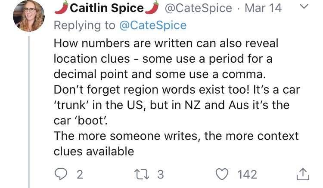
Task: Click the like count 142
Action: pos(247,174)
